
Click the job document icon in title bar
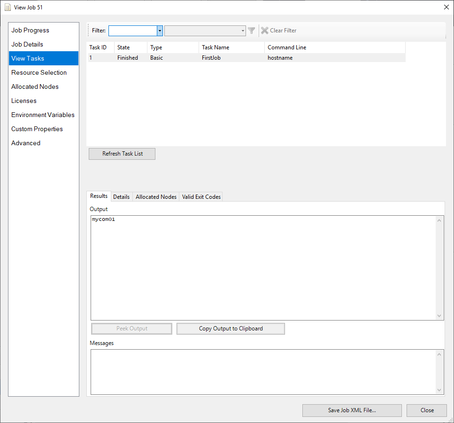pos(8,7)
